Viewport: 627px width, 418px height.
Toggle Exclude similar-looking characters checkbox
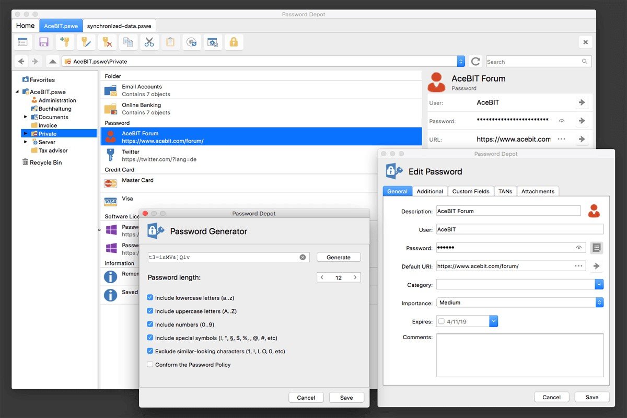click(x=150, y=351)
